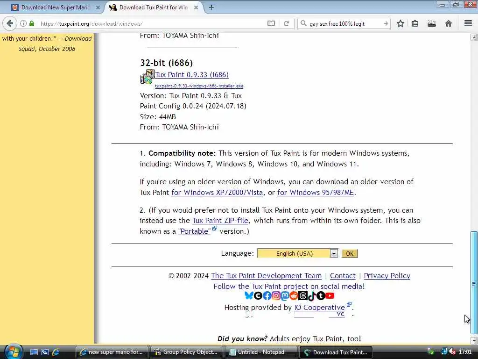Open the "Portable" version link
Viewport: 478px width, 359px height.
[x=194, y=231]
